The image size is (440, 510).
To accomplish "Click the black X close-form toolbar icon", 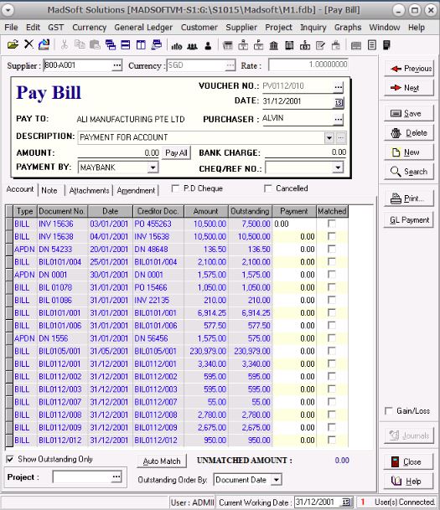I will click(28, 44).
